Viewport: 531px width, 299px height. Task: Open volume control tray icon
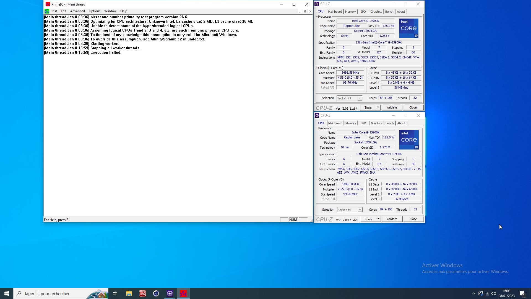click(x=494, y=293)
